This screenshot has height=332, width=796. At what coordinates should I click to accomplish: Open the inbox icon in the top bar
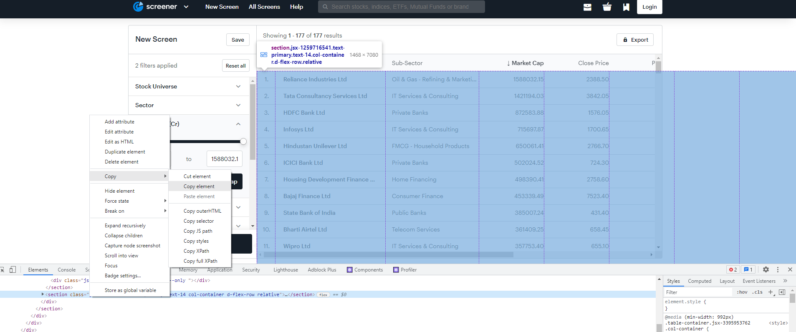(x=587, y=7)
